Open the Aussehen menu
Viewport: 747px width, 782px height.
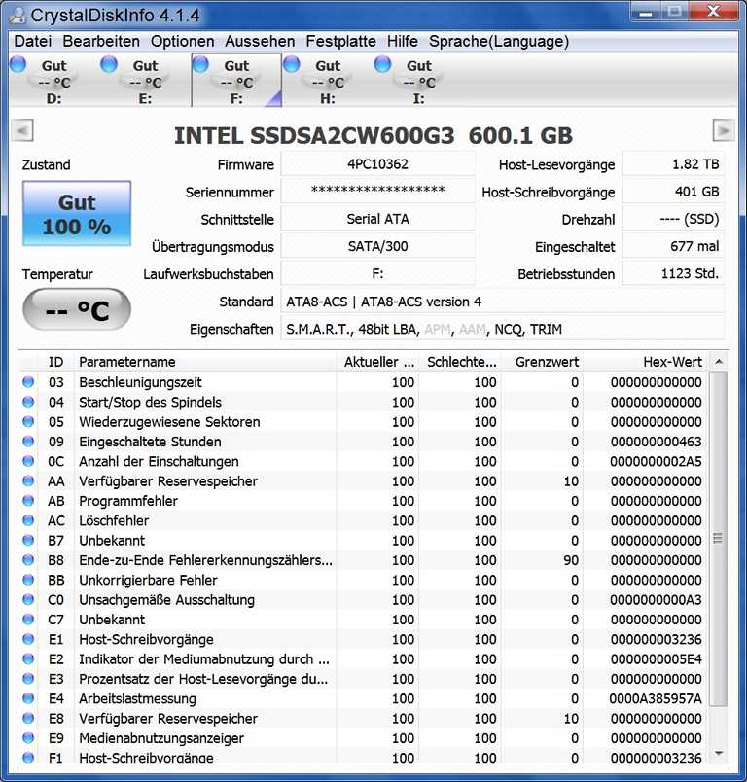point(260,41)
